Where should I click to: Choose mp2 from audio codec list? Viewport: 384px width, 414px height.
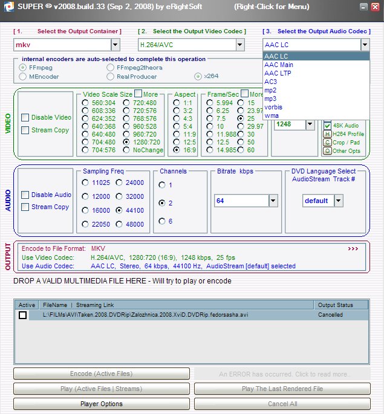(316, 90)
